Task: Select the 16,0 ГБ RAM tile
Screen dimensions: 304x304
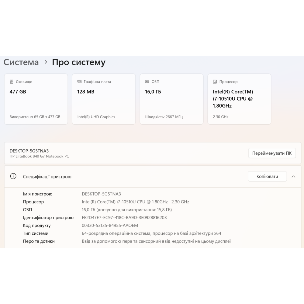Action: (x=171, y=99)
